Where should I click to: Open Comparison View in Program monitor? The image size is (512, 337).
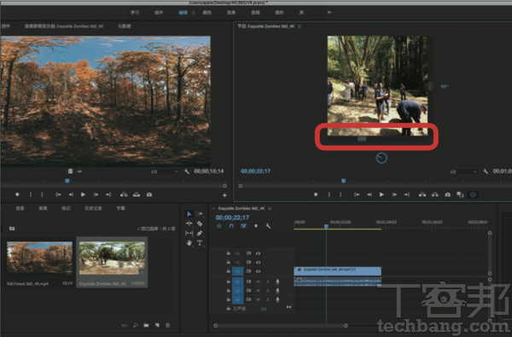tap(460, 195)
